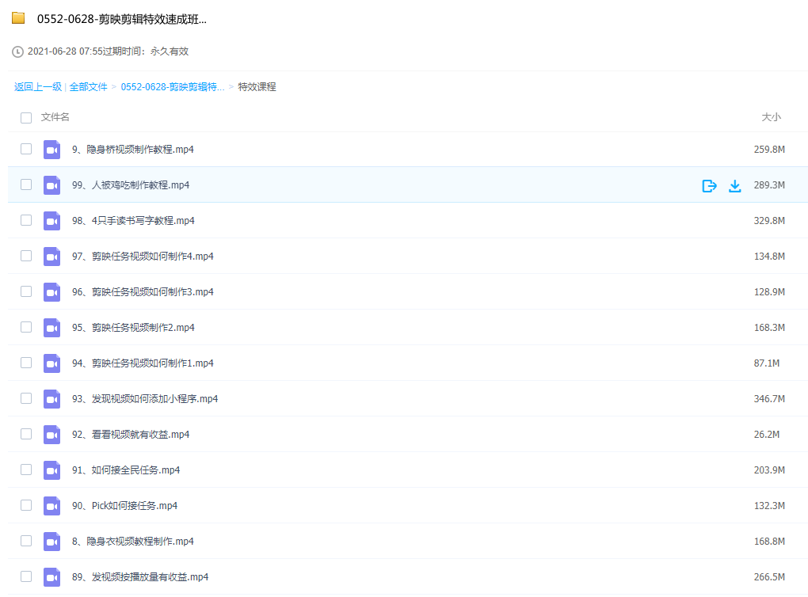Open 全部文件 in the breadcrumb
808x597 pixels.
tap(88, 87)
